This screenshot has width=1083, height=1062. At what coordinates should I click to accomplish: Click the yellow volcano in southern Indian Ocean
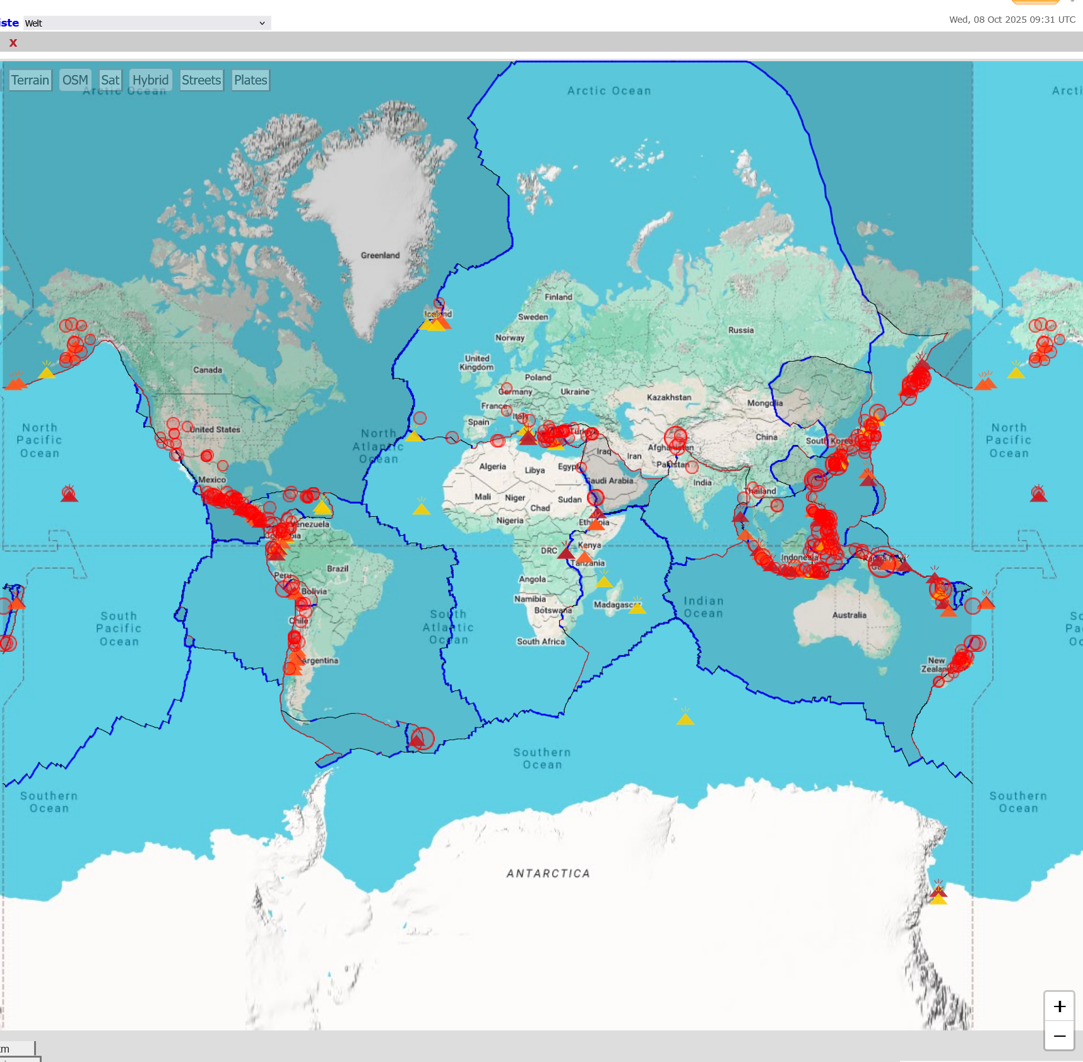coord(685,718)
